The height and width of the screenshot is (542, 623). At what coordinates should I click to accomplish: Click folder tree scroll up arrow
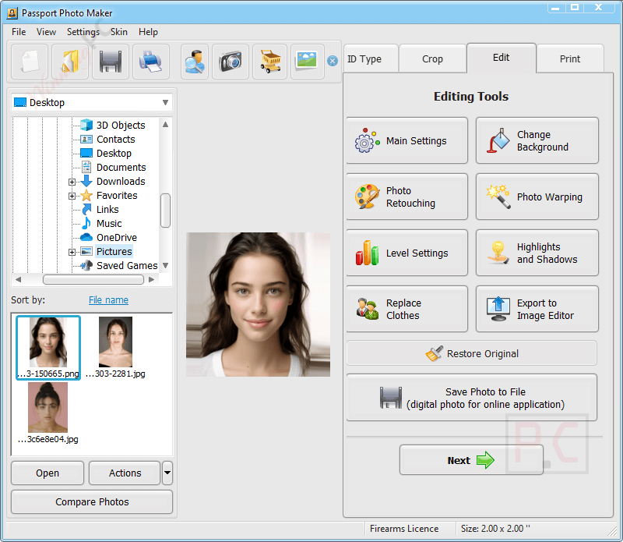click(x=166, y=125)
